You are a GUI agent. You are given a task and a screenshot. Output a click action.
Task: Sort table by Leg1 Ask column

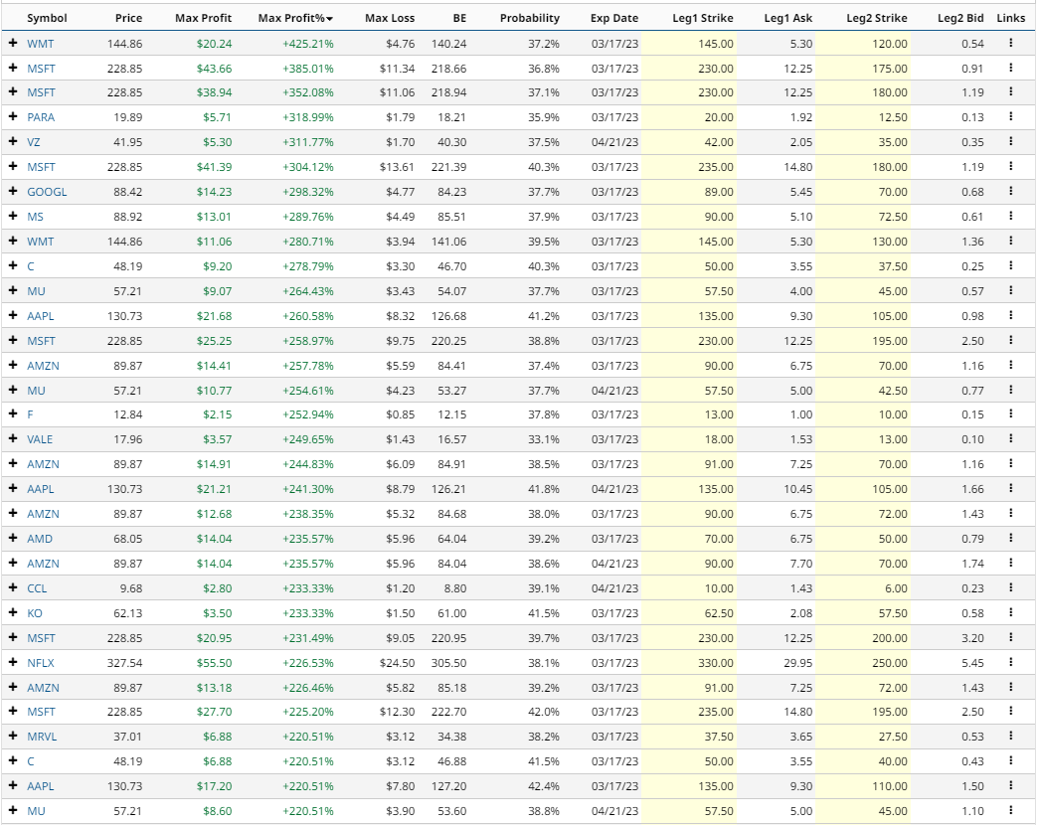[788, 18]
